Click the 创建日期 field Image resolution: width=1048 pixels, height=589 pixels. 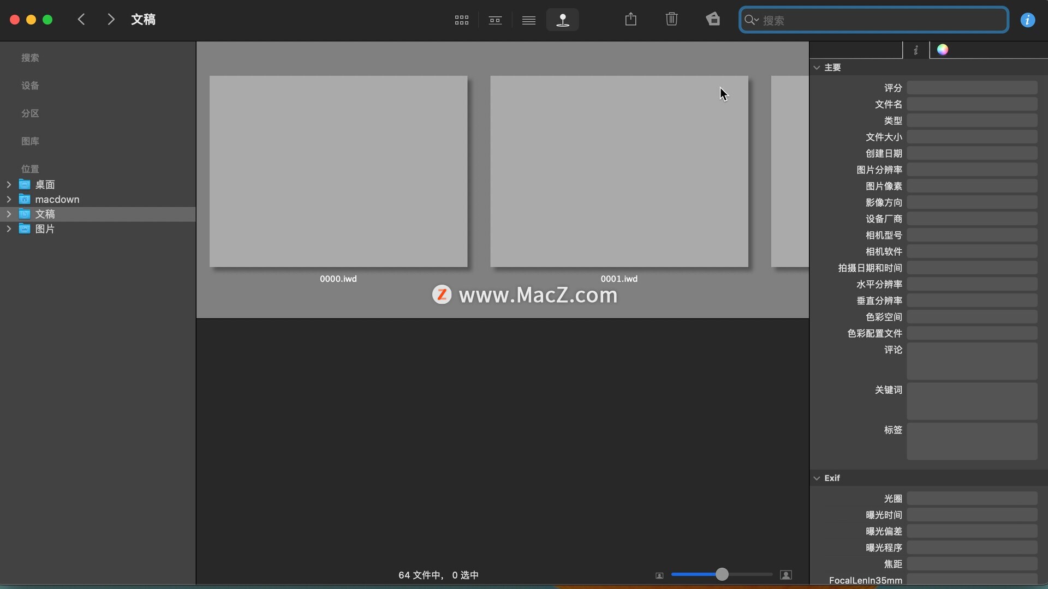click(x=972, y=153)
